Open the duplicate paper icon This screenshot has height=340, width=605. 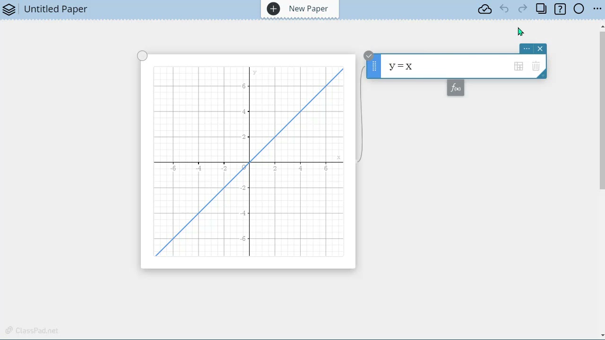click(541, 9)
